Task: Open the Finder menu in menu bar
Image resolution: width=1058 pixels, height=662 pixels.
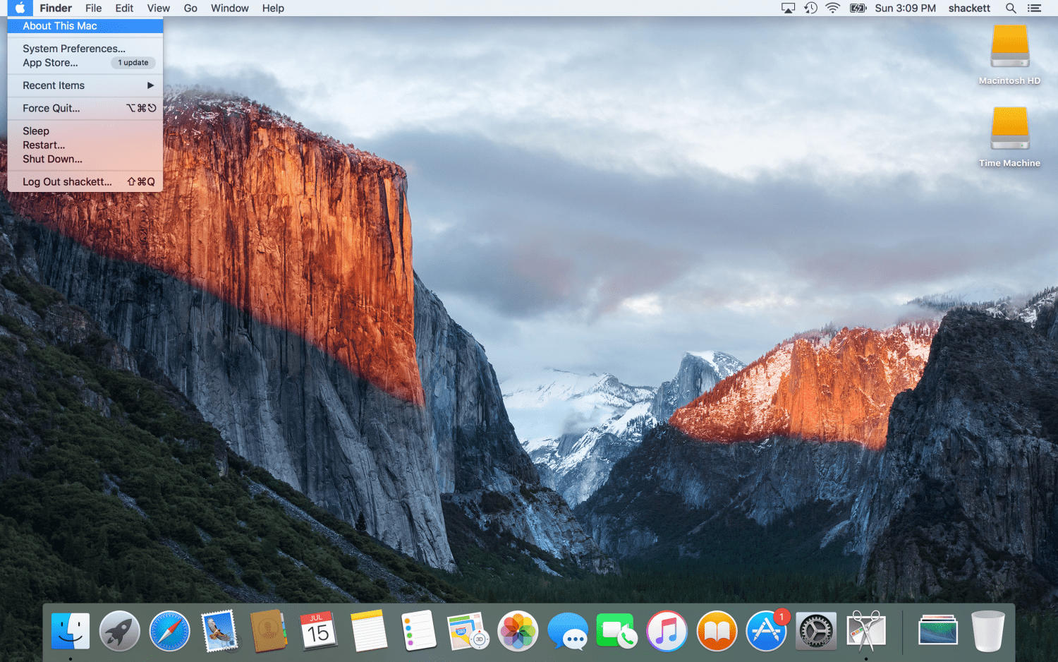Action: (56, 8)
